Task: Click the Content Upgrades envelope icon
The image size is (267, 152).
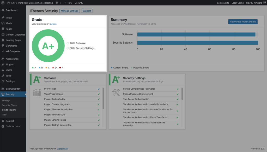Action: [x=3, y=34]
